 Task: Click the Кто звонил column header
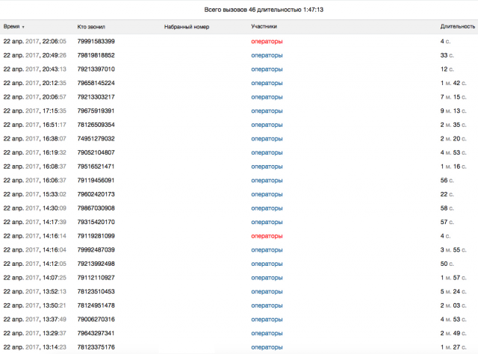91,27
